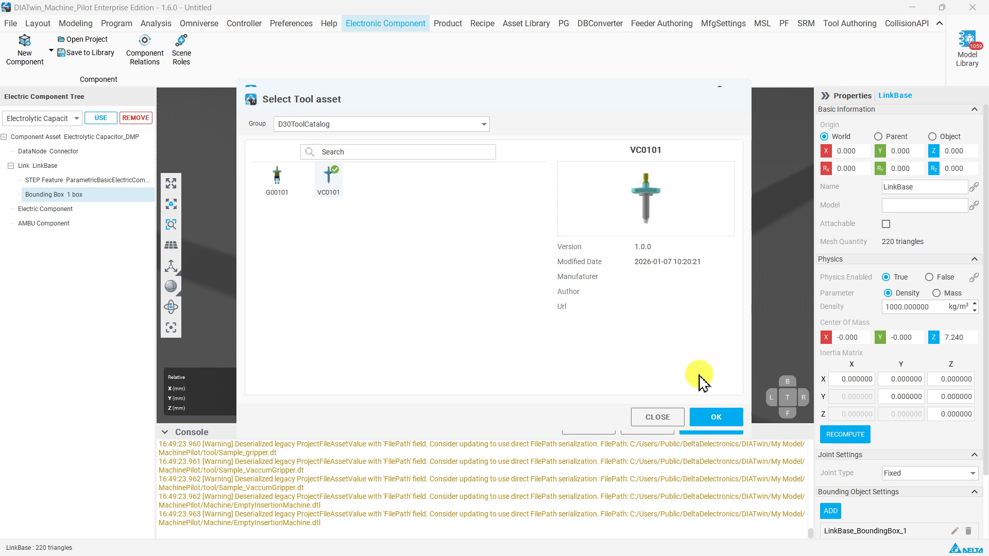Click the T face of view cube
Screen dimensions: 989x556
pyautogui.click(x=787, y=397)
